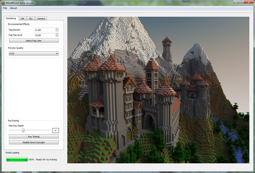
Task: Increase Fog Top Level with up arrow
Action: click(57, 34)
